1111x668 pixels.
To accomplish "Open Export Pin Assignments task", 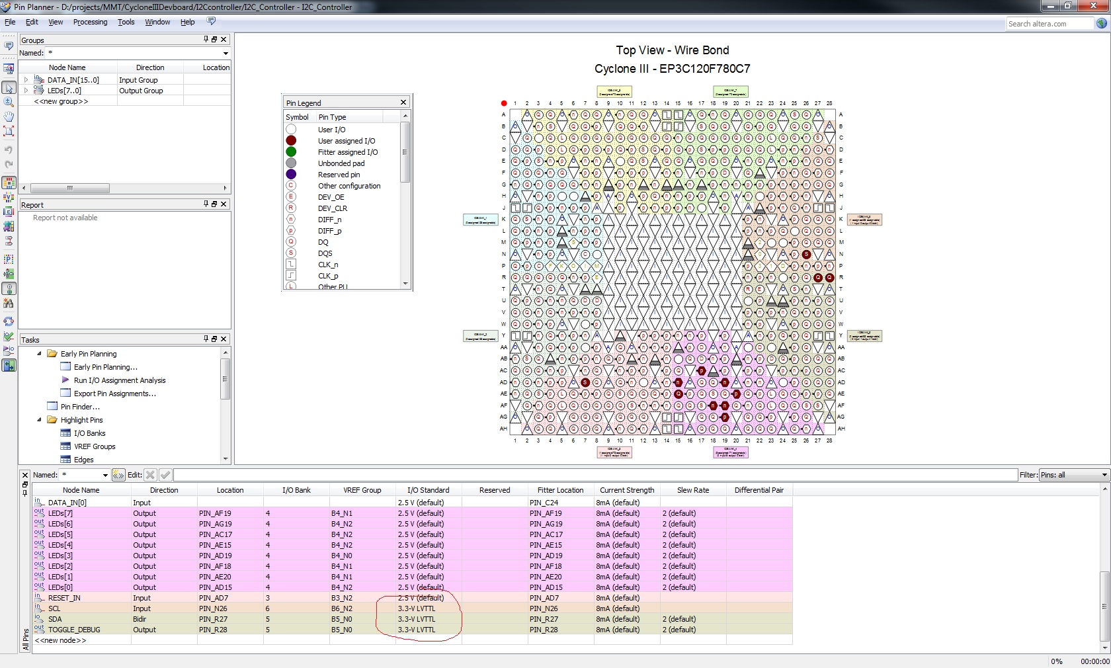I will point(114,394).
